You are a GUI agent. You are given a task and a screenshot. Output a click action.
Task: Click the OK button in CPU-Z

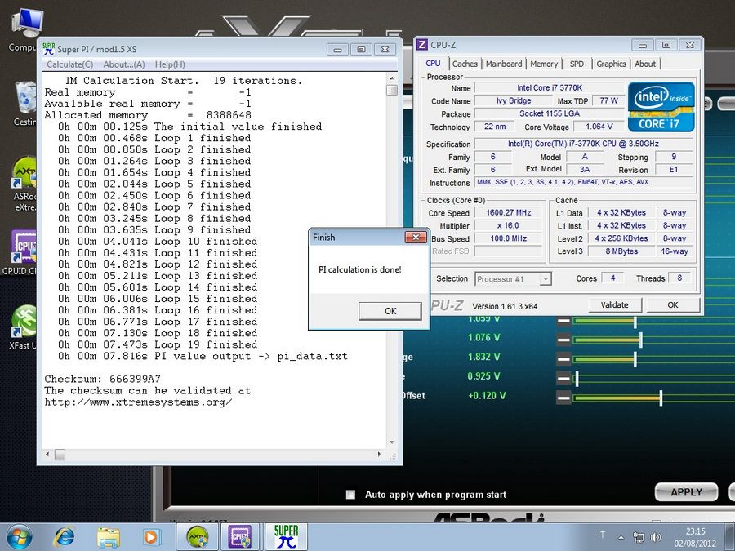tap(673, 305)
